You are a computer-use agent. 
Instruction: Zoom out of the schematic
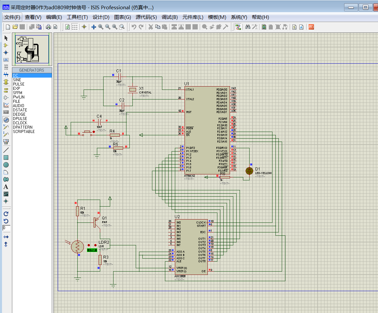[108, 27]
